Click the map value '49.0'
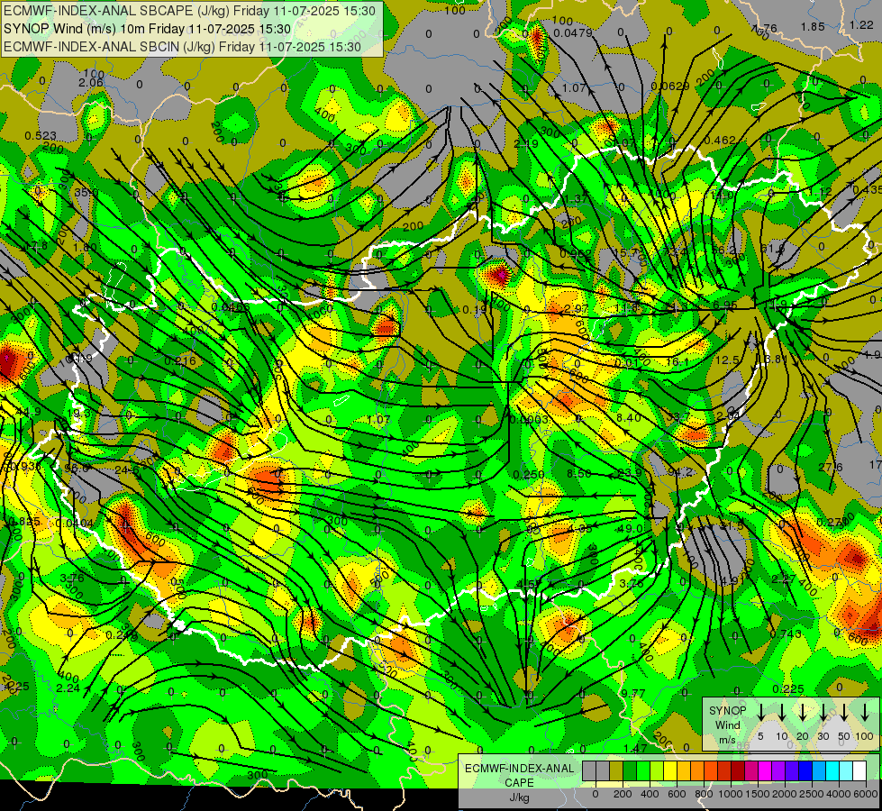882x811 pixels. click(630, 528)
